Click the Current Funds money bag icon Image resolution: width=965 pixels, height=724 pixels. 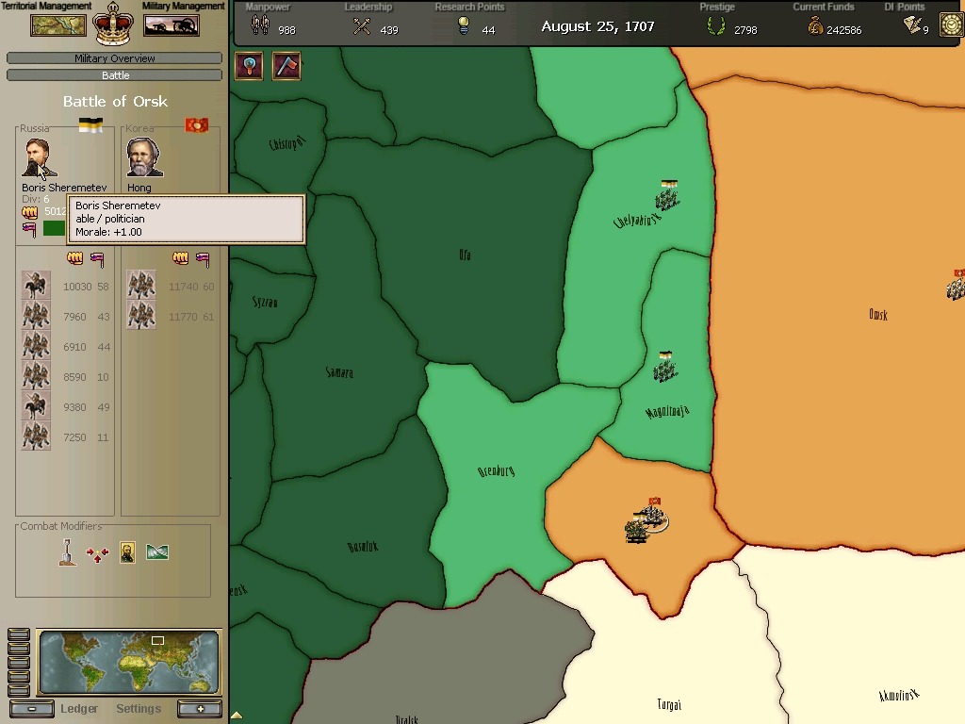(x=815, y=25)
